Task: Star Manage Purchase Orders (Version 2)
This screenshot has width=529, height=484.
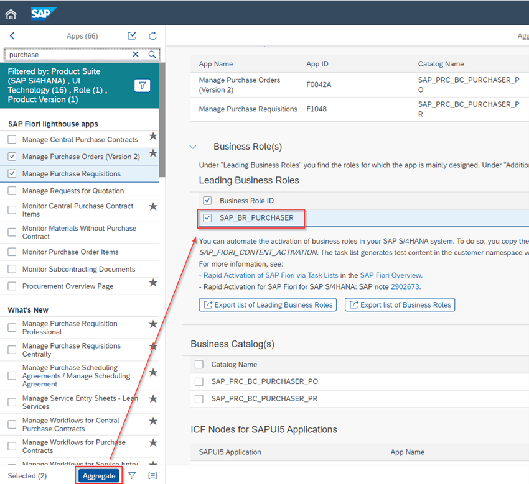Action: pyautogui.click(x=153, y=153)
